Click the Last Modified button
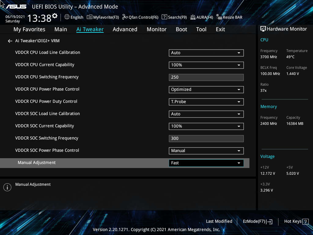The image size is (313, 235). [x=219, y=221]
